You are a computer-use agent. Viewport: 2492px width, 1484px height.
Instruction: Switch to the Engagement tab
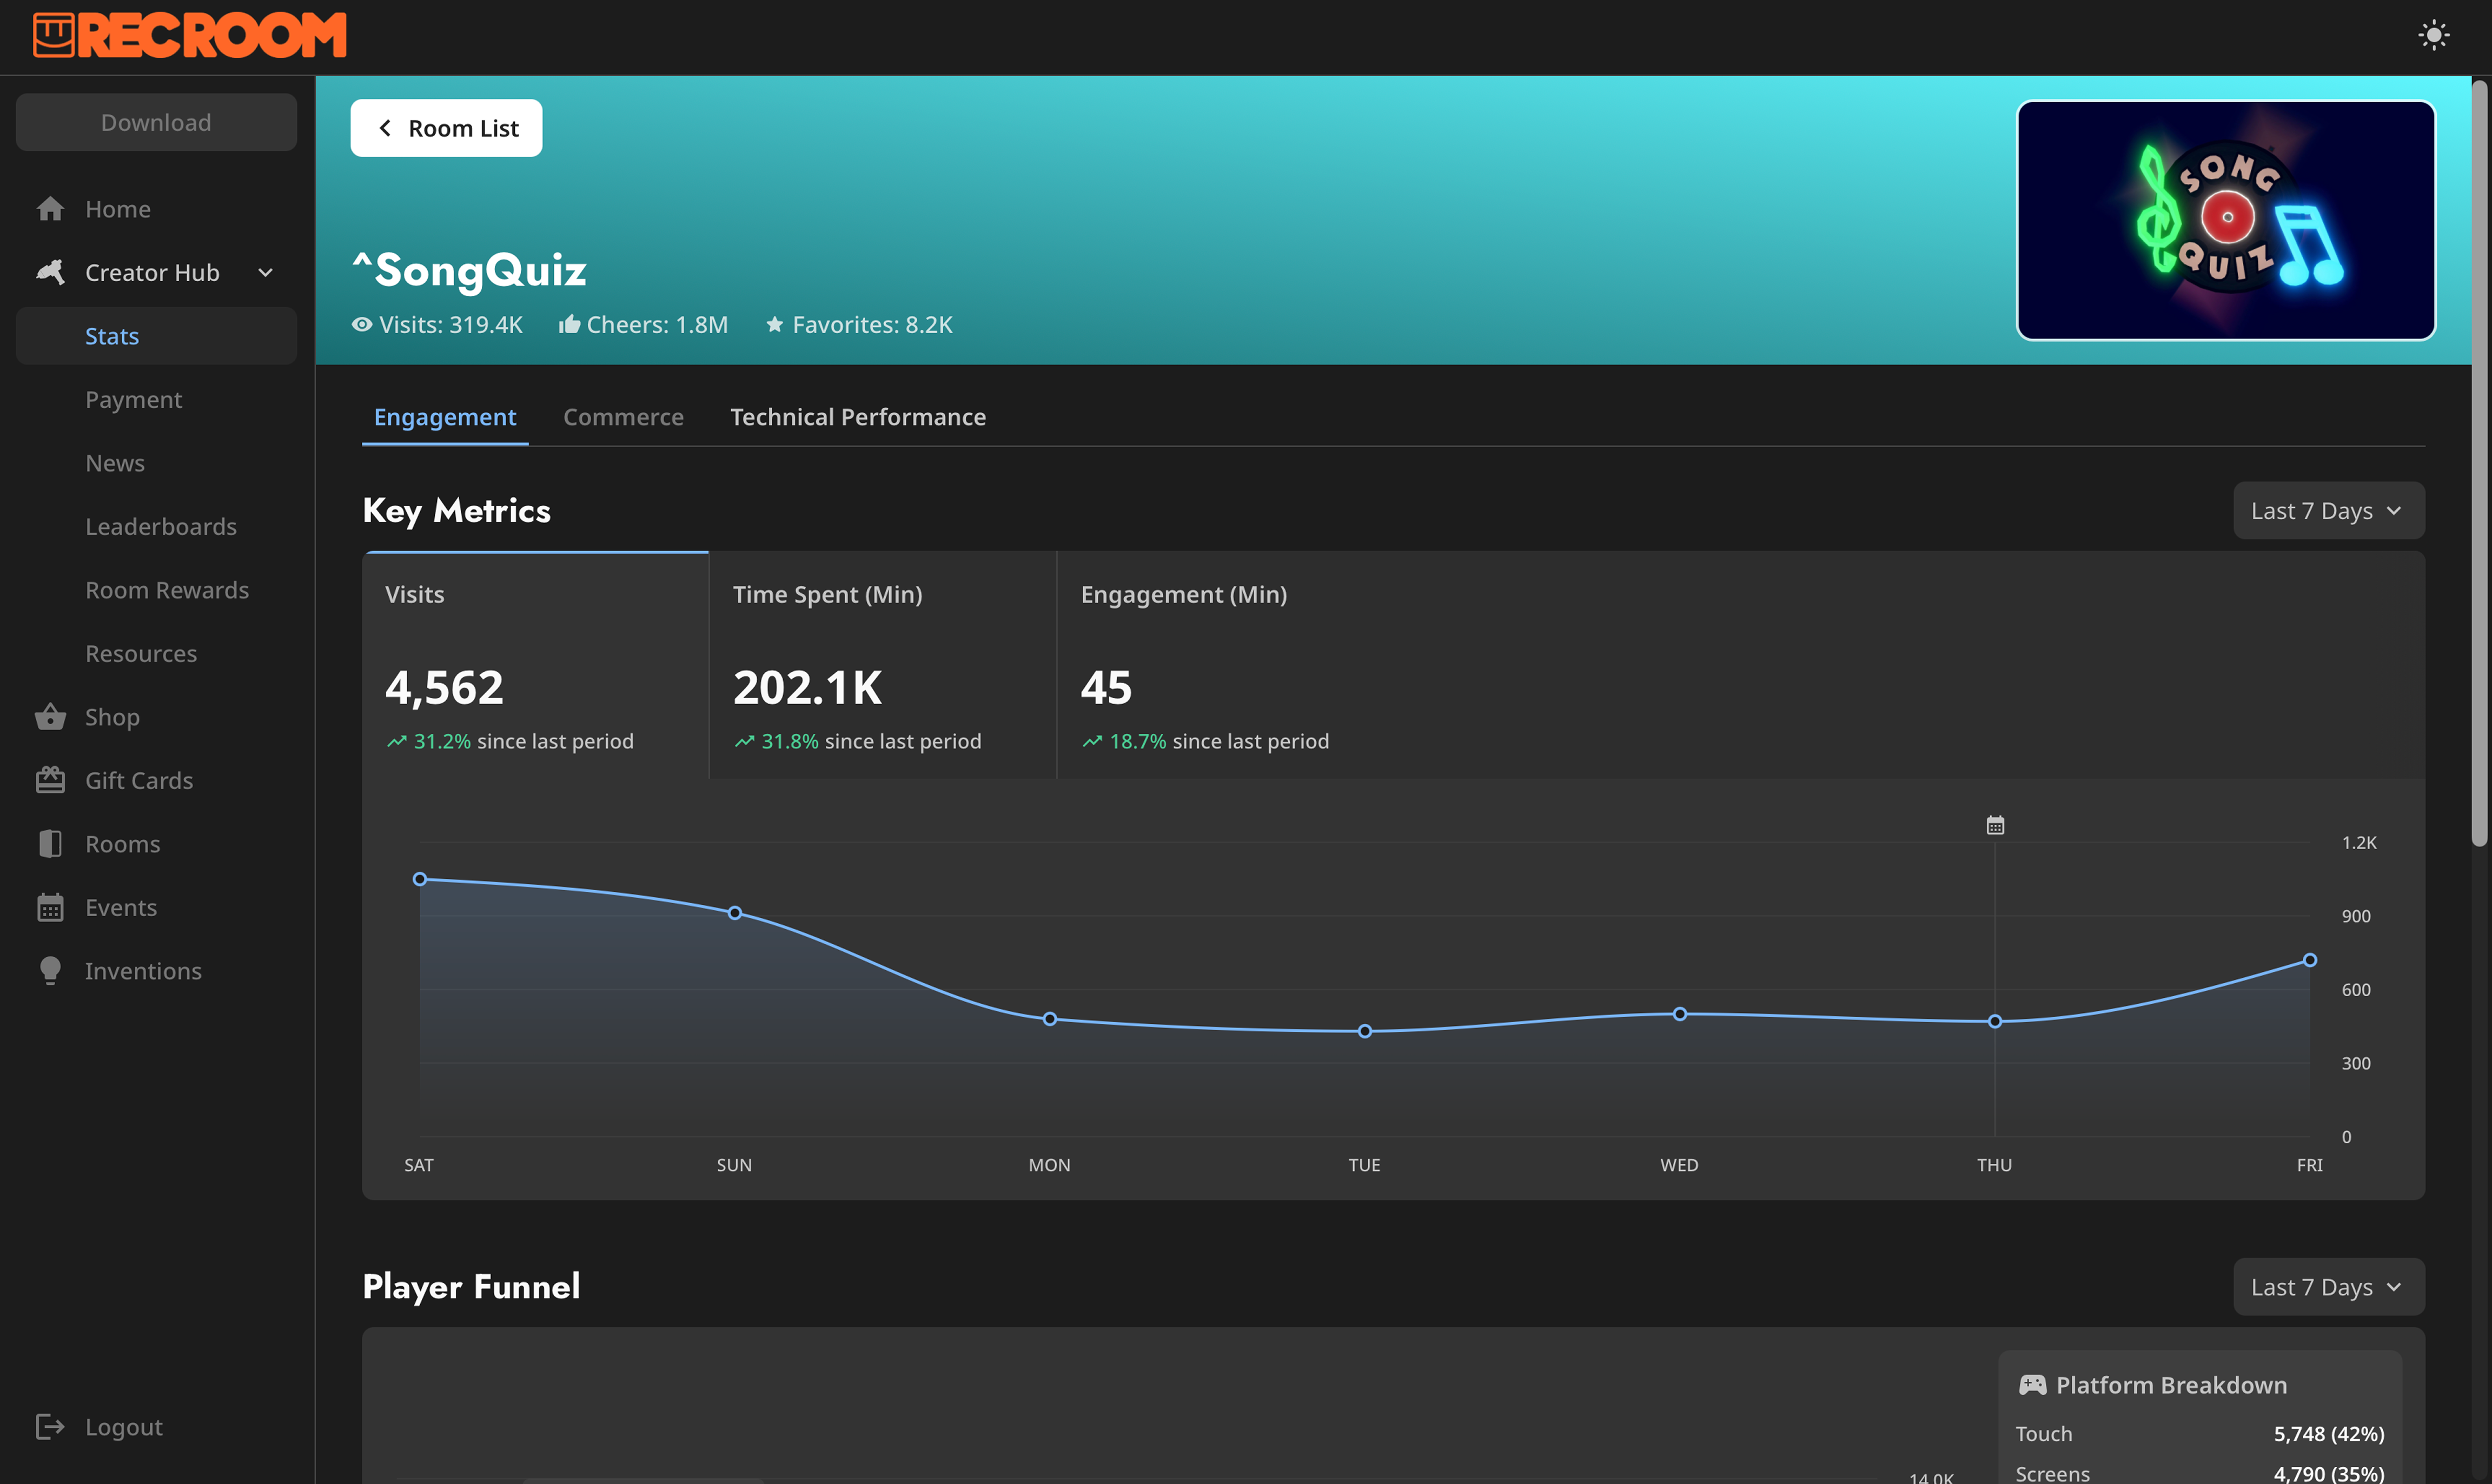(445, 417)
